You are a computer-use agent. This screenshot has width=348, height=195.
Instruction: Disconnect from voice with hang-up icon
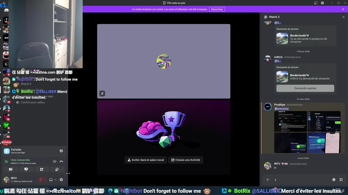[61, 161]
